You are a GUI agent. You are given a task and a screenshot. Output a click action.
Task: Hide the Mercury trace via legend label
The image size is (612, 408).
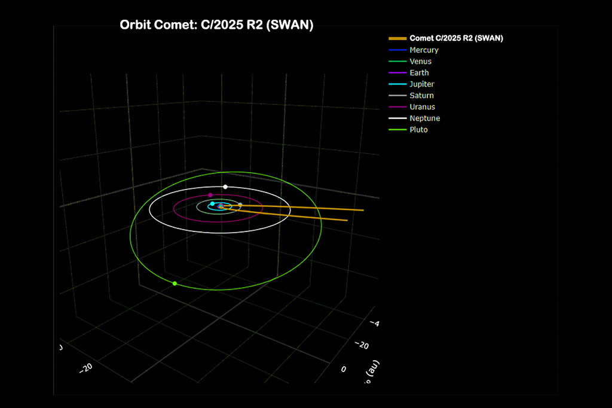coord(424,50)
